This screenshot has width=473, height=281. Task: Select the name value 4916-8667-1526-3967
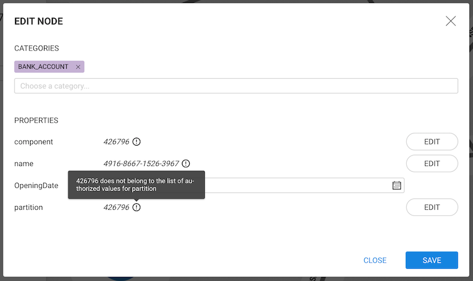point(141,163)
